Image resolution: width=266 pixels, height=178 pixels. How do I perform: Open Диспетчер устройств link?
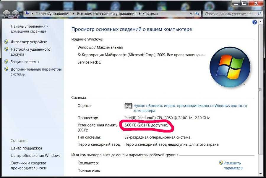pyautogui.click(x=29, y=42)
